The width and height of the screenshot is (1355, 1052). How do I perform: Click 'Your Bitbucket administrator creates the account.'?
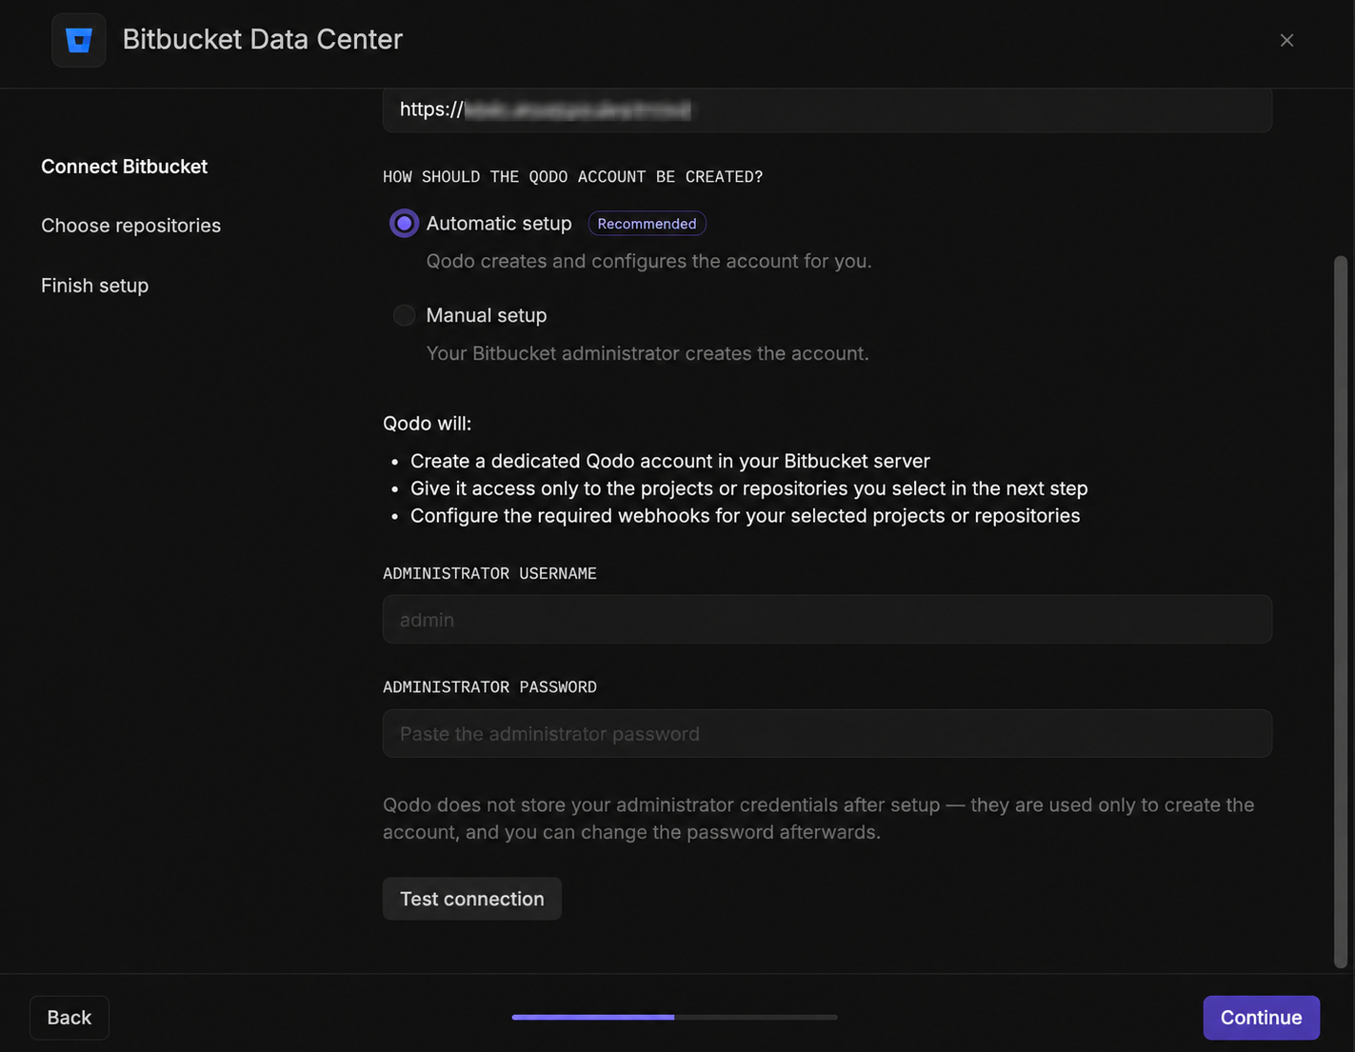click(648, 353)
